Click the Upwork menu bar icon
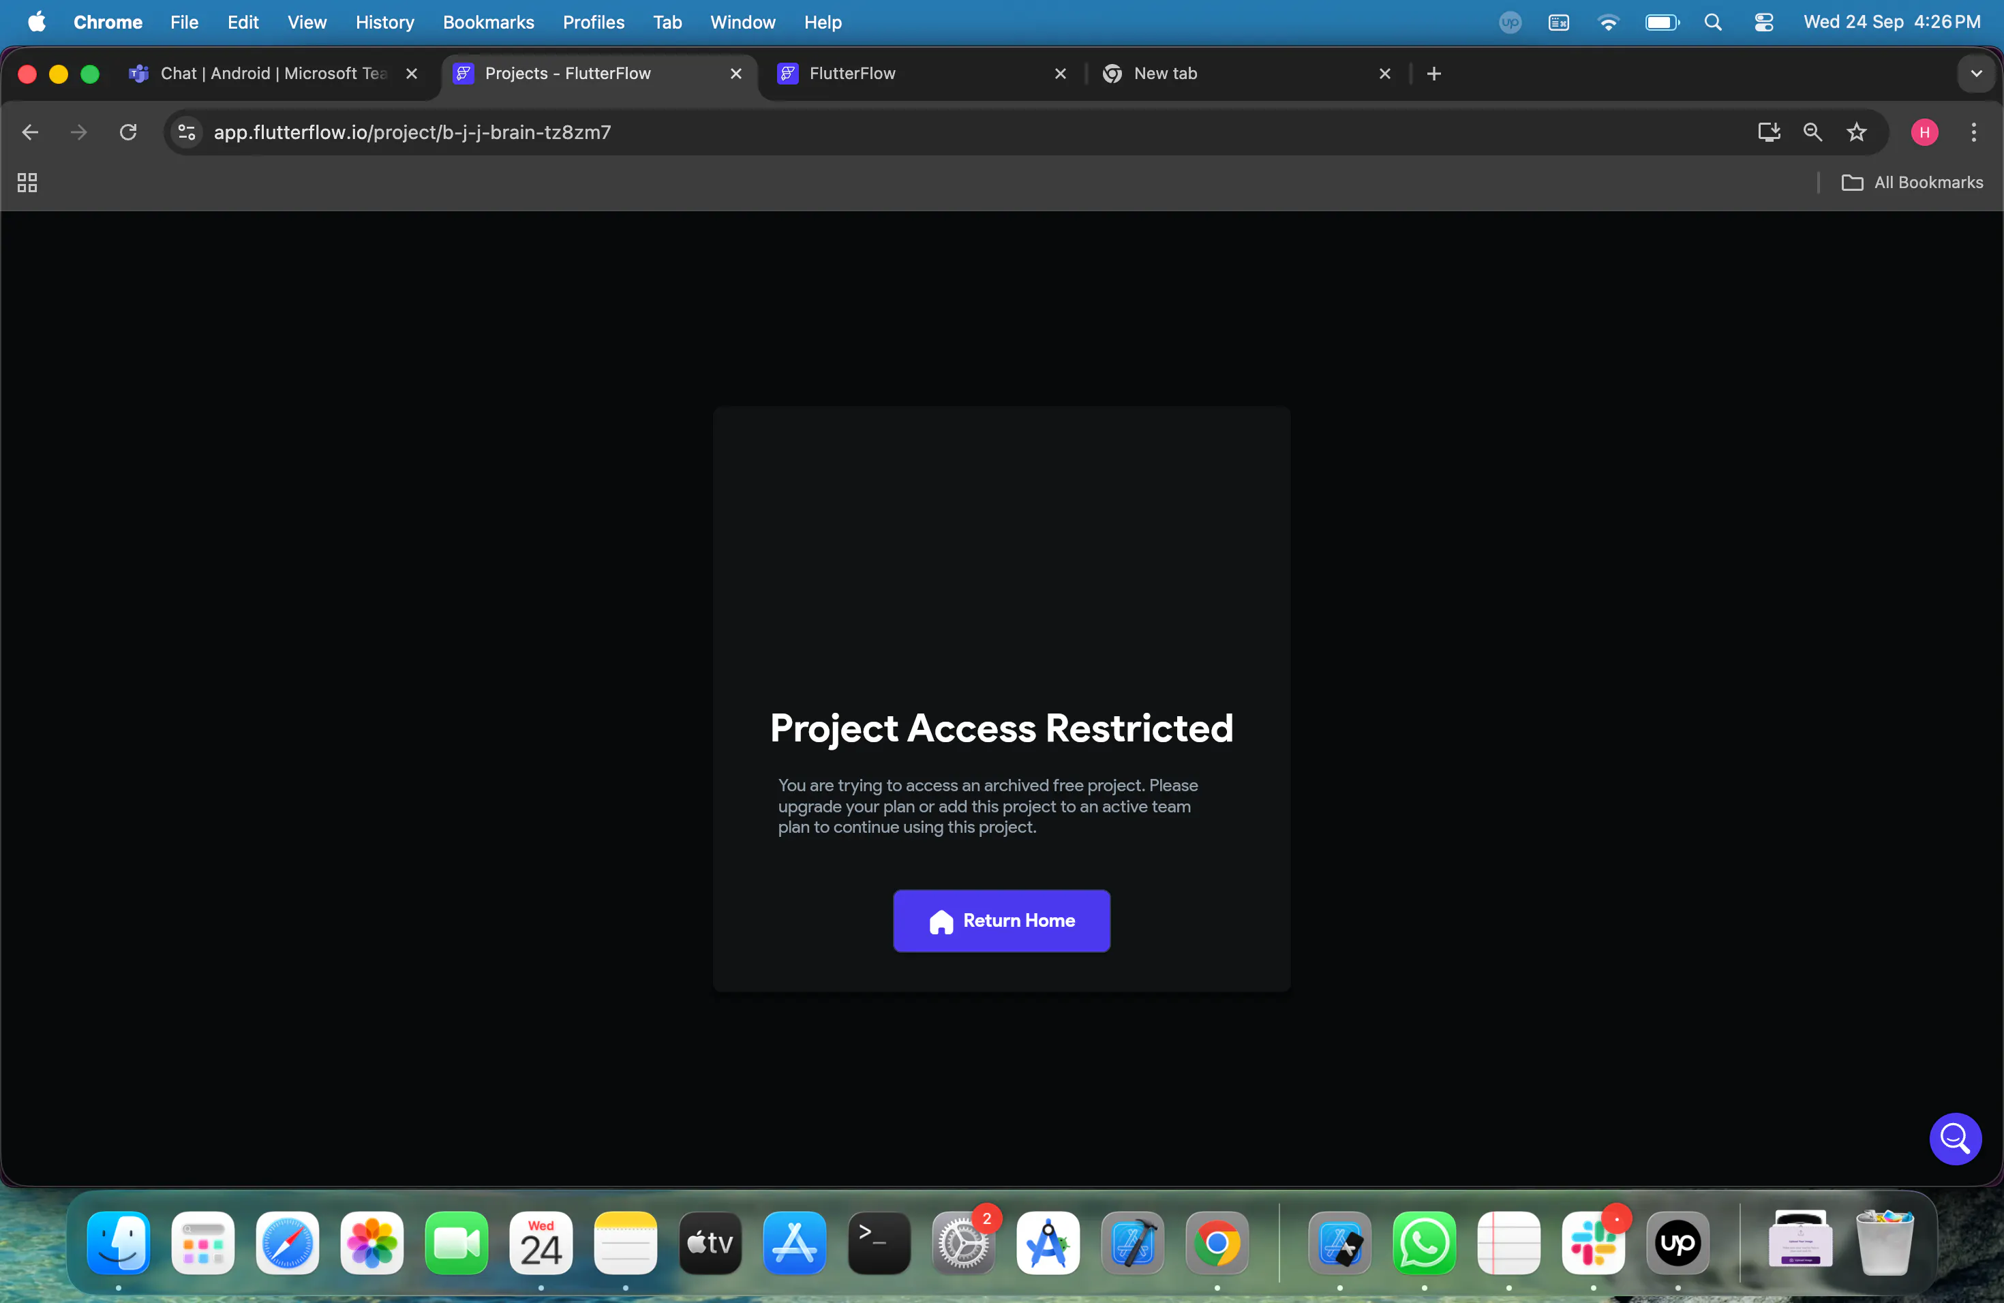The height and width of the screenshot is (1303, 2004). click(1510, 22)
